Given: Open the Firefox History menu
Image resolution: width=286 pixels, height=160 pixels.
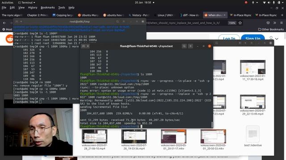Looking at the screenshot, I should [x=33, y=8].
